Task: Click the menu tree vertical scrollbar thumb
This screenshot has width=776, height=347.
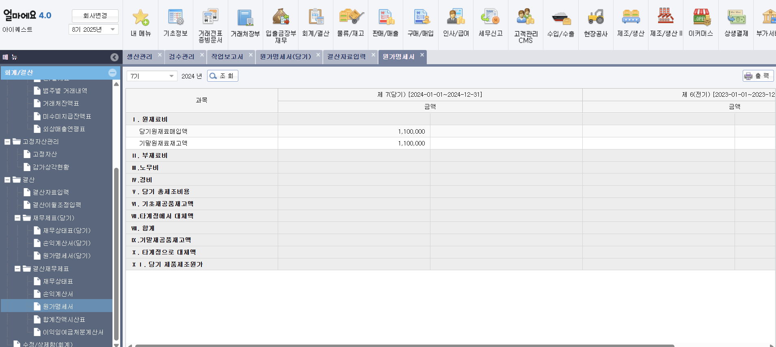Action: coord(116,254)
